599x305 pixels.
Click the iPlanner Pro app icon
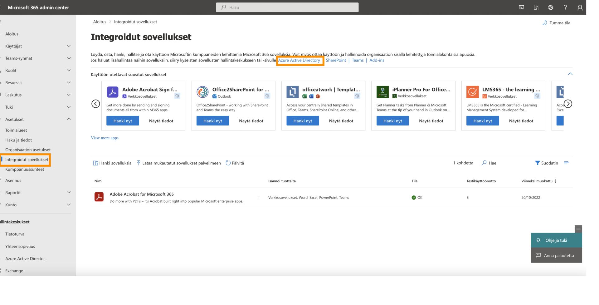[382, 92]
